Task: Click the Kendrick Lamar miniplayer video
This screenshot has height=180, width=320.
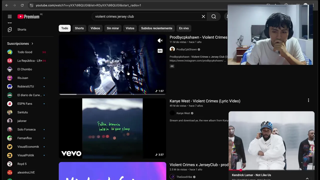Action: (x=271, y=141)
